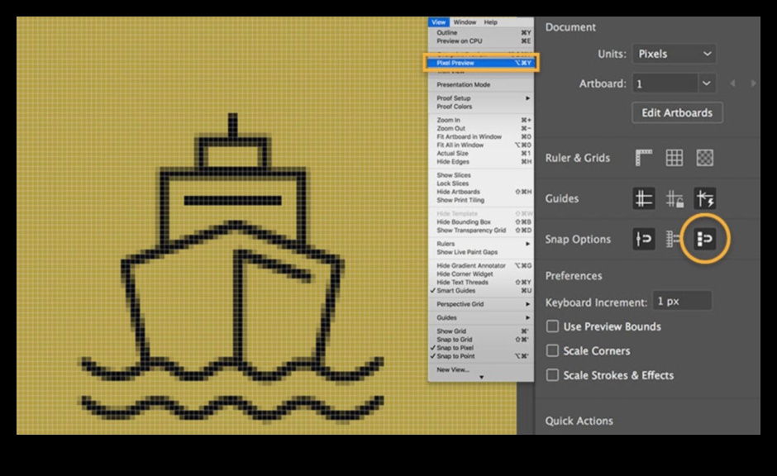Toggle the Smart Guides icon
777x476 pixels.
tap(704, 198)
